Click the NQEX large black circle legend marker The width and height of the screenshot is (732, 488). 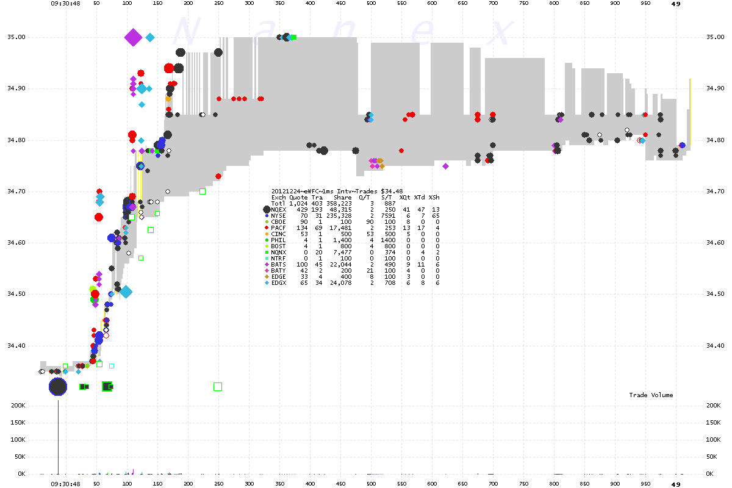pyautogui.click(x=267, y=210)
